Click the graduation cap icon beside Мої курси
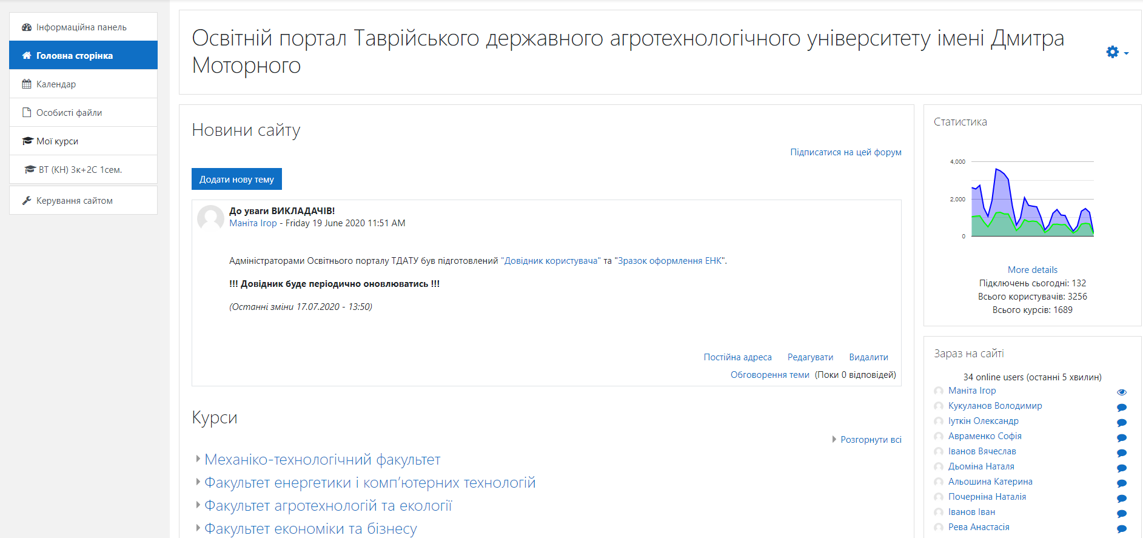The height and width of the screenshot is (538, 1143). point(27,141)
